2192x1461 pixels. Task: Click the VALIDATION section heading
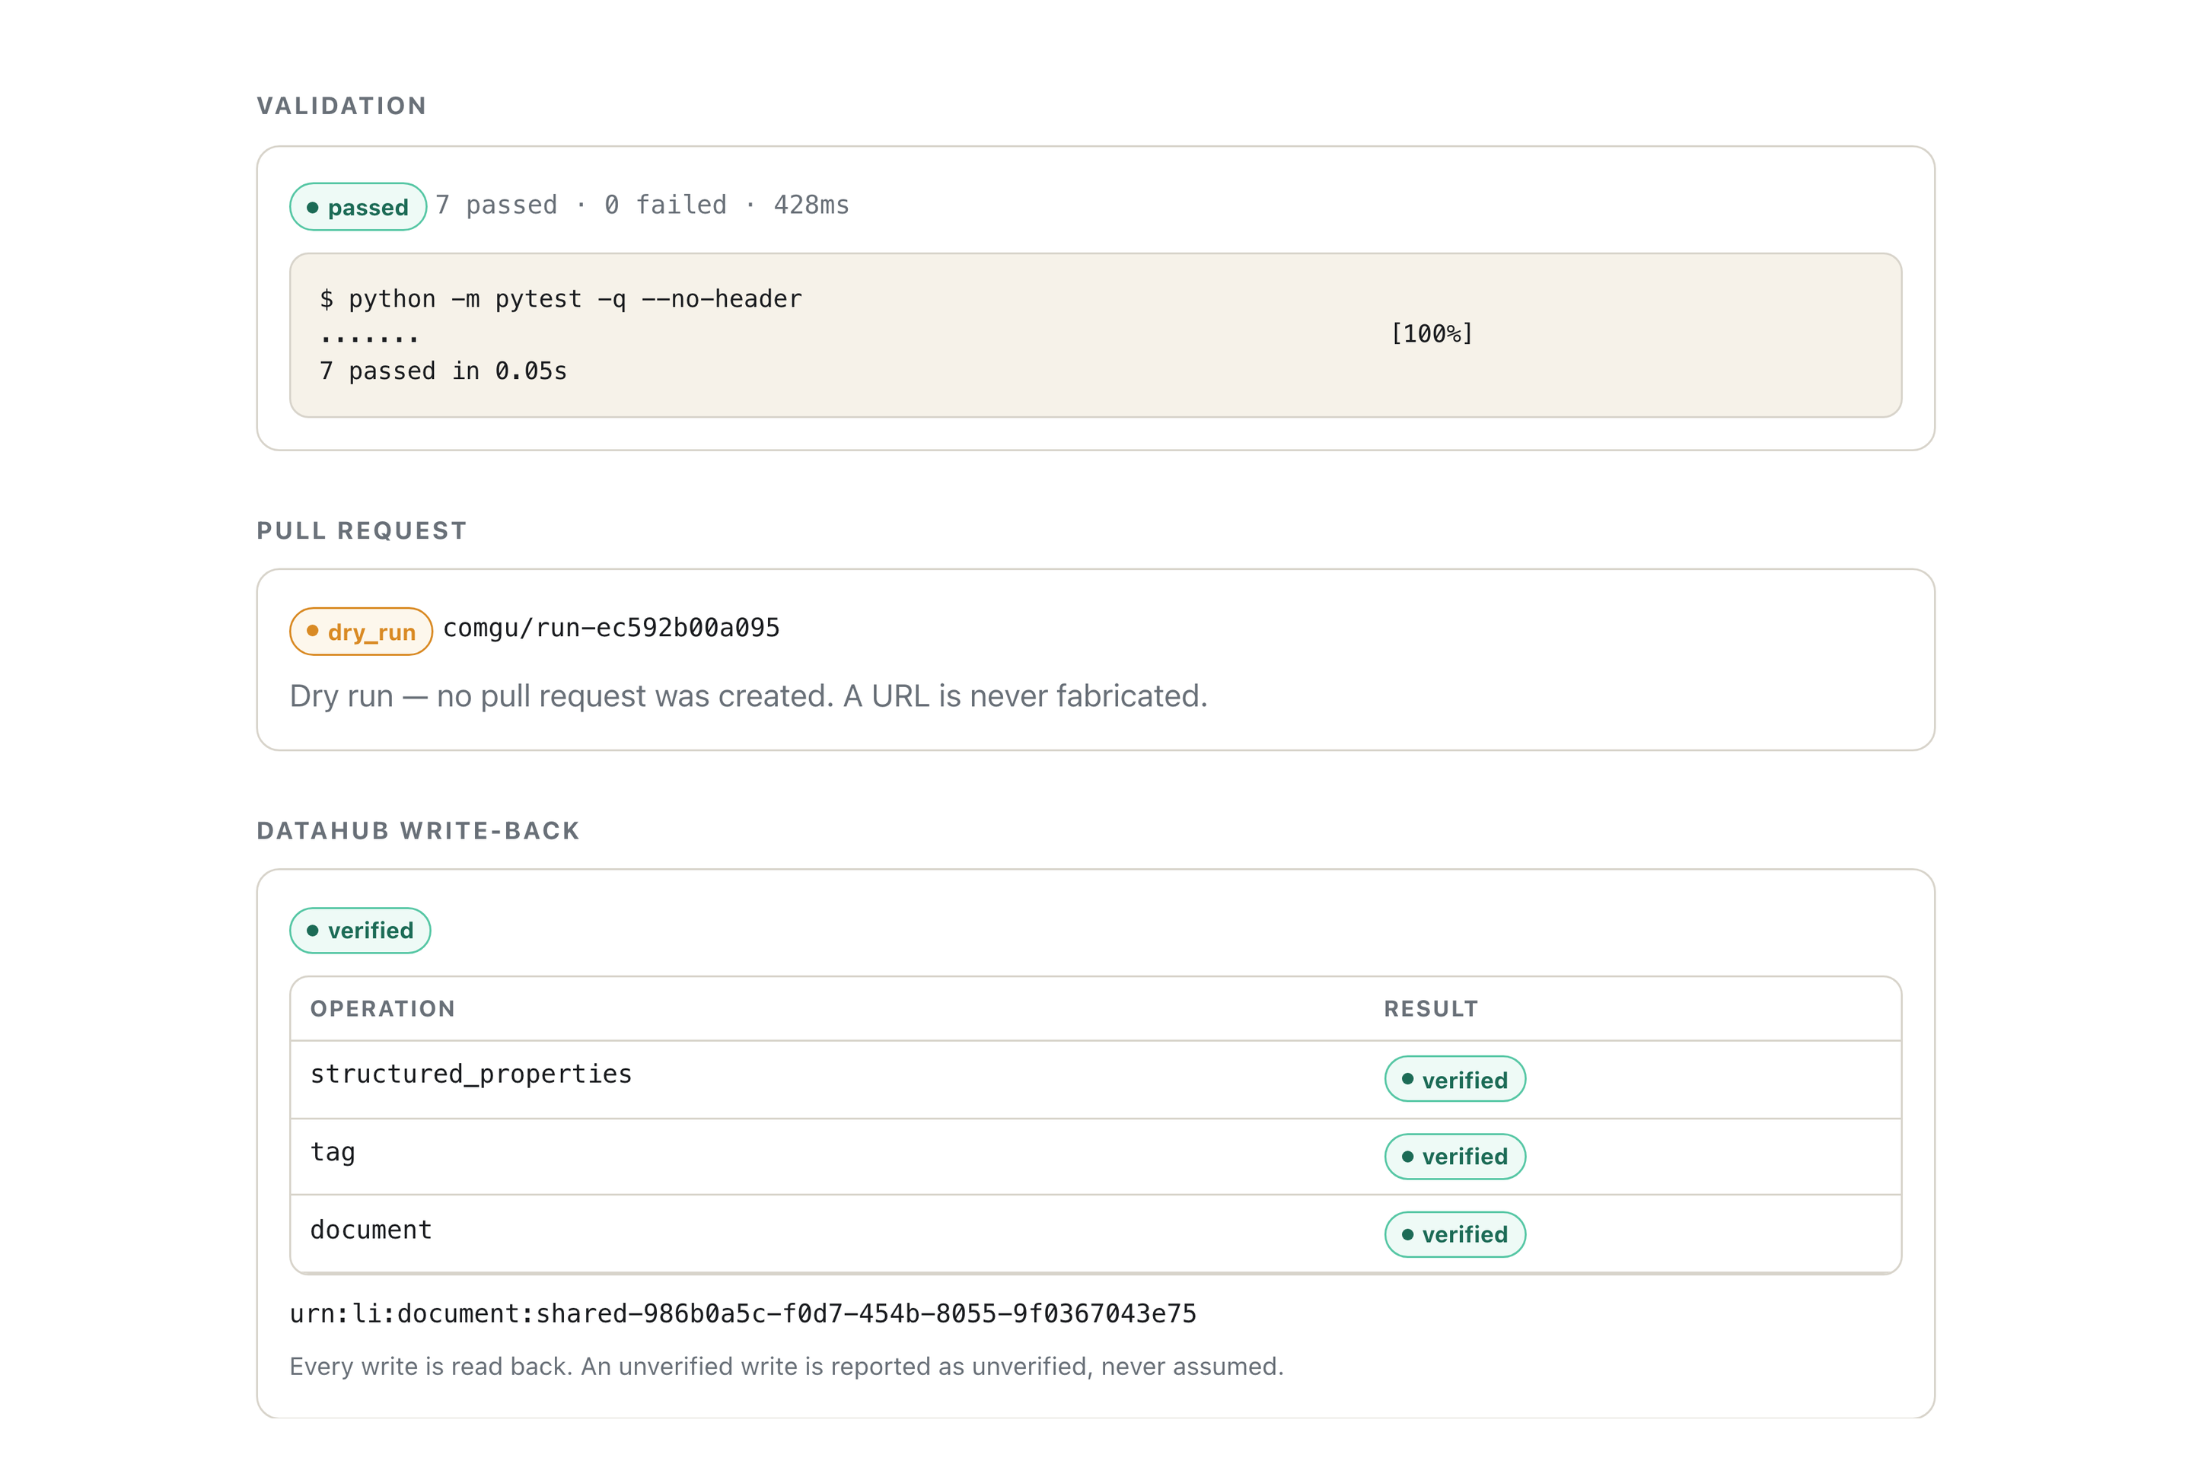click(342, 107)
